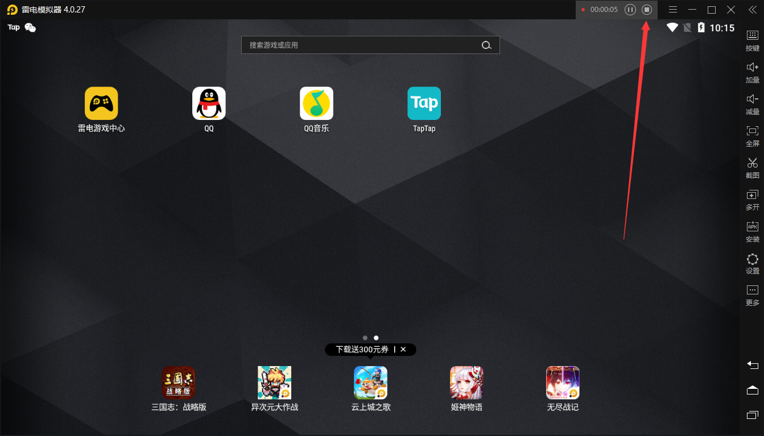
Task: Launch the QQ penguin app
Action: [209, 103]
